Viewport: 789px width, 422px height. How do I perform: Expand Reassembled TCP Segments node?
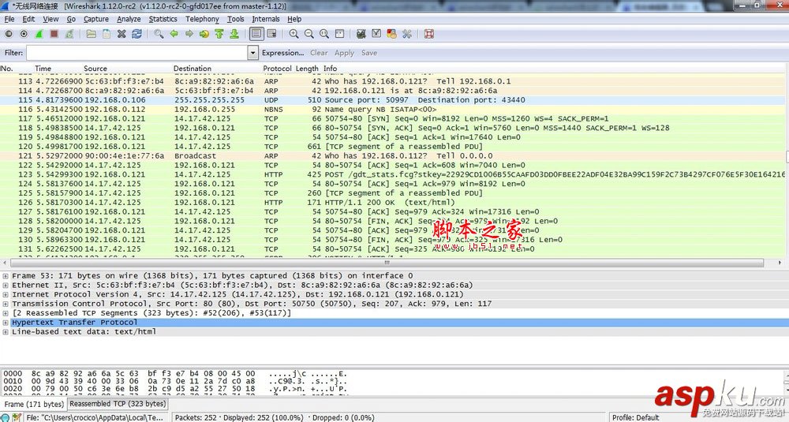[6, 313]
